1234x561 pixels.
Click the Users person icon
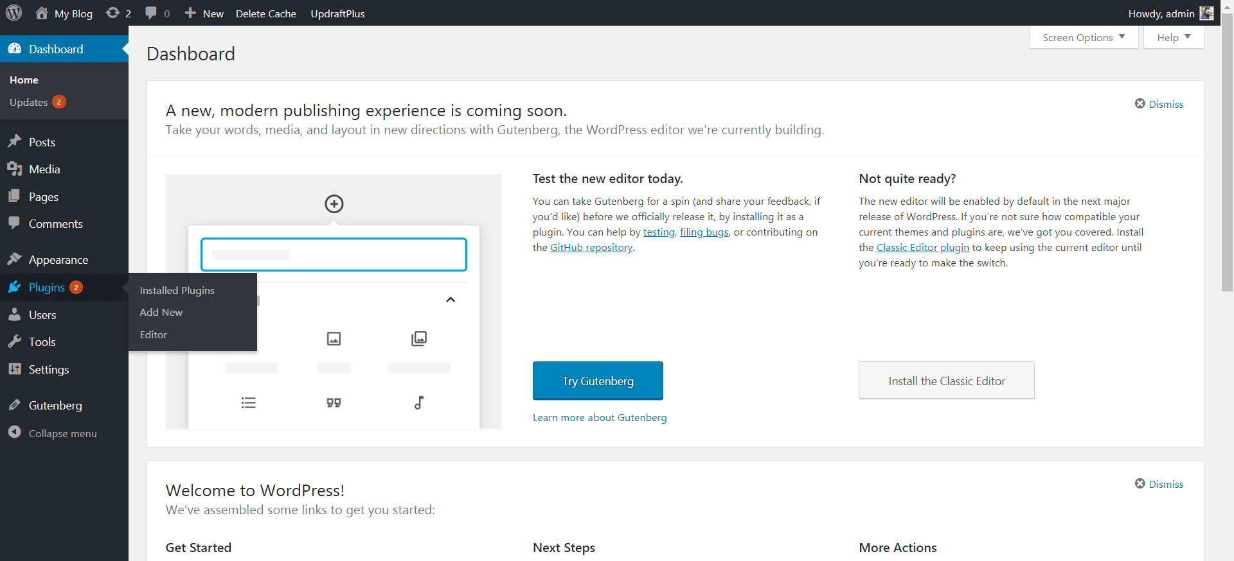pos(15,315)
